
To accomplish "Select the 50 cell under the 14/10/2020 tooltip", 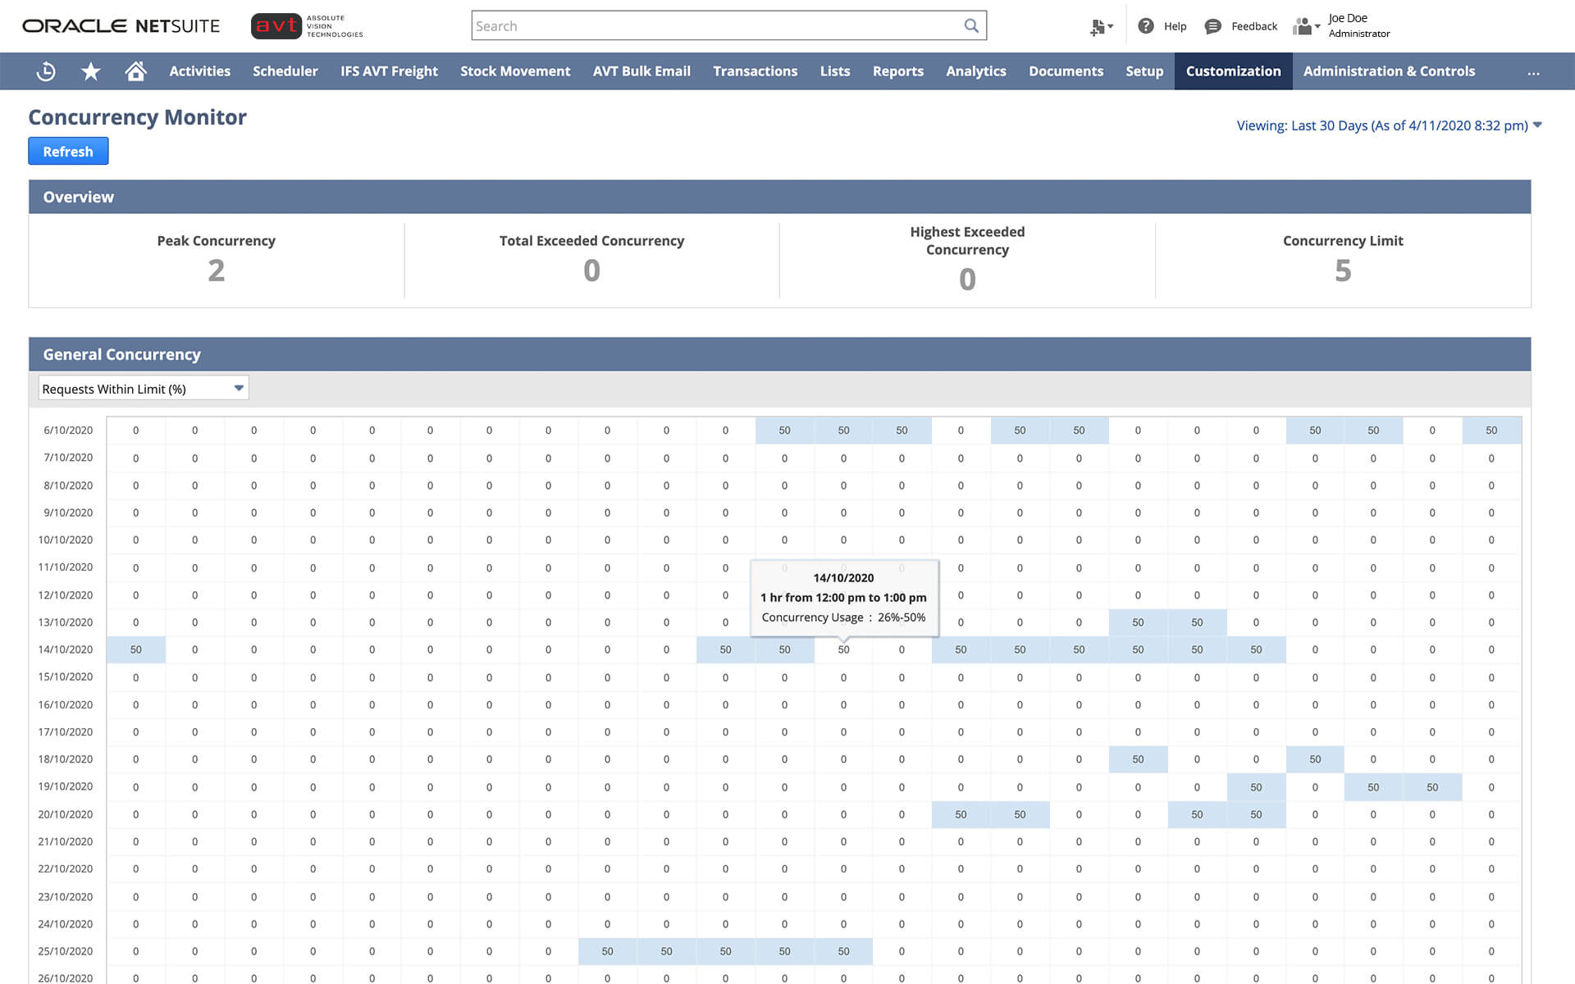I will click(843, 649).
